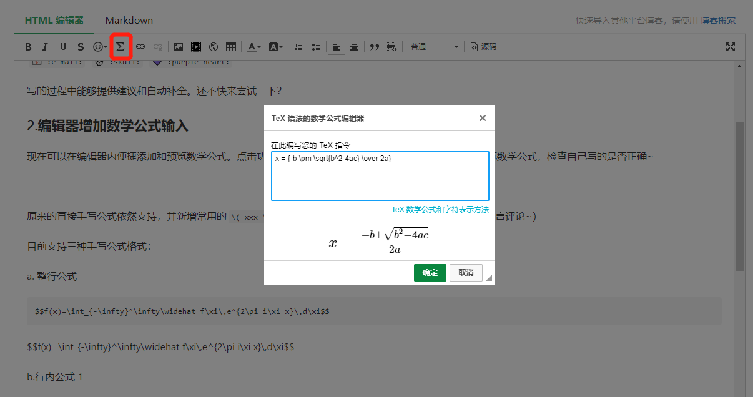The image size is (753, 397).
Task: Toggle italic formatting
Action: point(44,46)
